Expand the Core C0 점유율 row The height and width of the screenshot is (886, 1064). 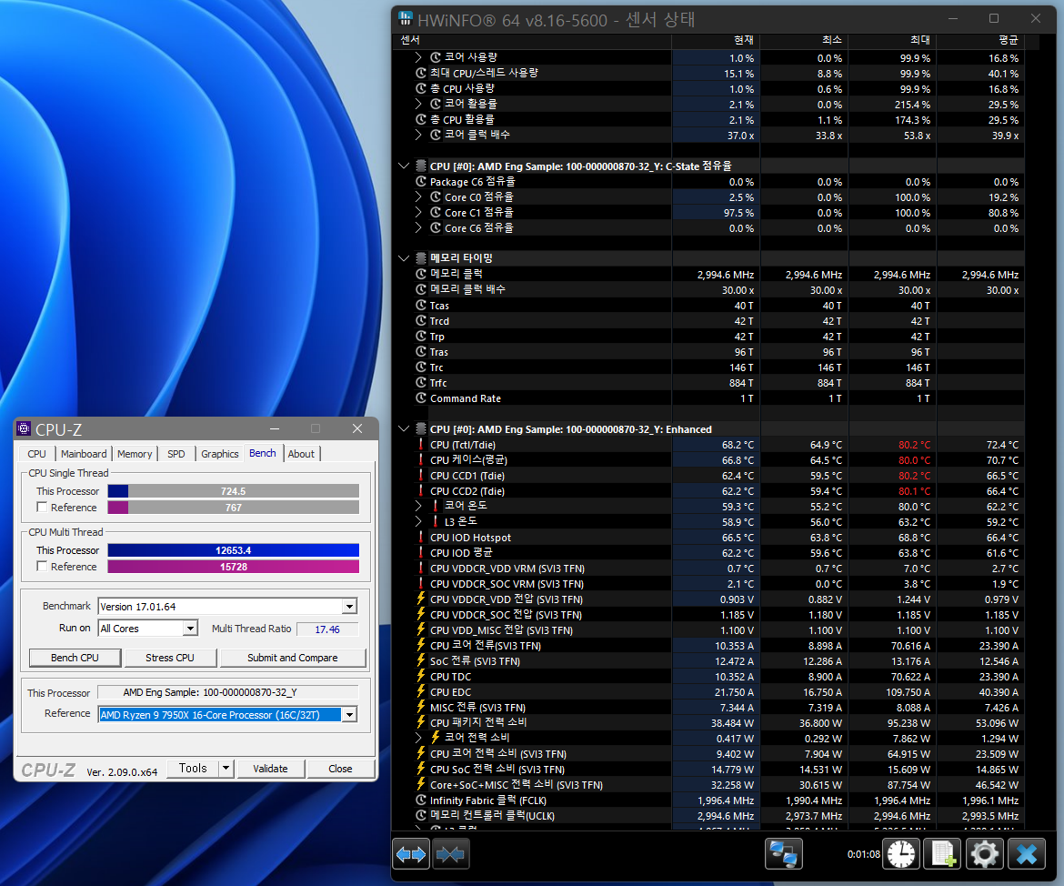pos(418,196)
